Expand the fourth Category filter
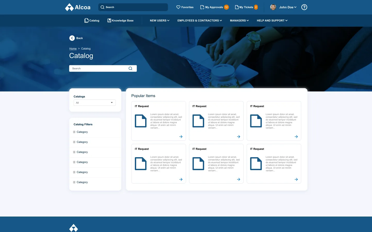This screenshot has width=372, height=232. click(x=74, y=162)
